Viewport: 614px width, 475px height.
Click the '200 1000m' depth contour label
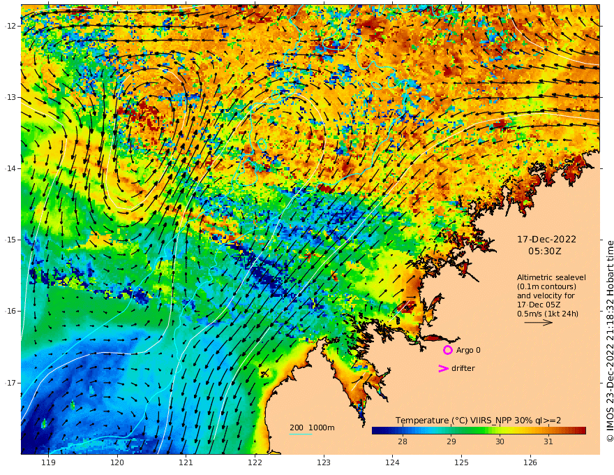(312, 427)
